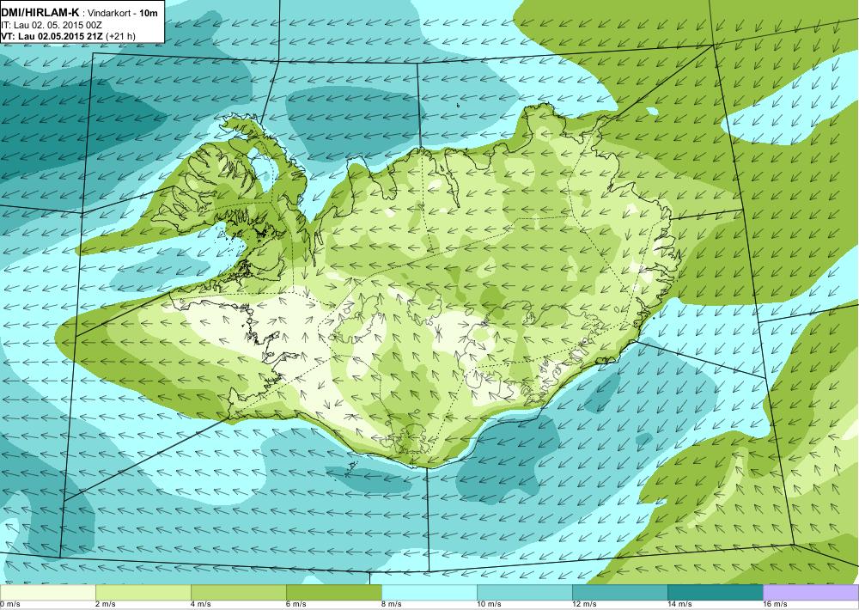The width and height of the screenshot is (859, 610).
Task: Click the 8–10 m/s light cyan legend swatch
Action: click(x=429, y=592)
